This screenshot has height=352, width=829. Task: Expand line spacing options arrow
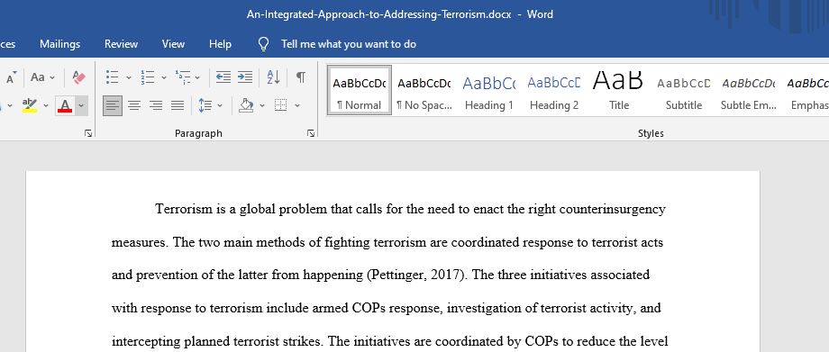point(220,106)
